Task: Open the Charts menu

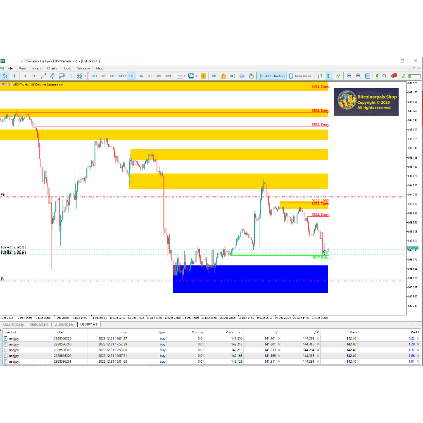Action: (52, 68)
